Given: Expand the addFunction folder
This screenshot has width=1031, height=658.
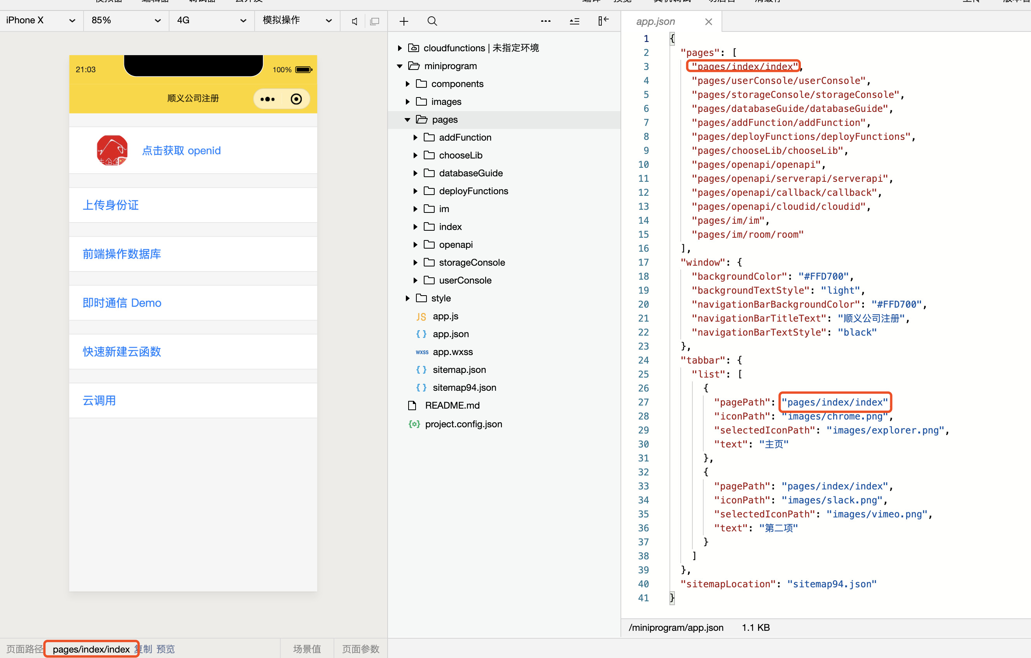Looking at the screenshot, I should 415,138.
